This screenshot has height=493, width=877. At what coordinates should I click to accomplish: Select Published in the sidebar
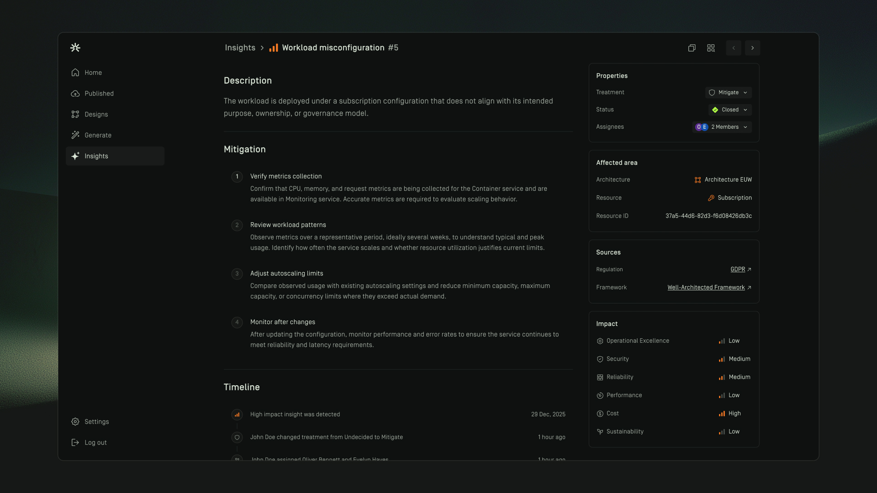coord(99,94)
